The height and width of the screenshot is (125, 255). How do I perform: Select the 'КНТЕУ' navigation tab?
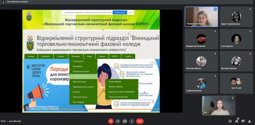tap(115, 56)
